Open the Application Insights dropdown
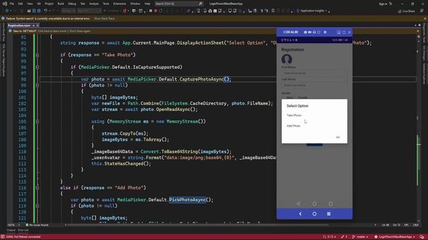The width and height of the screenshot is (428, 240). [x=312, y=11]
